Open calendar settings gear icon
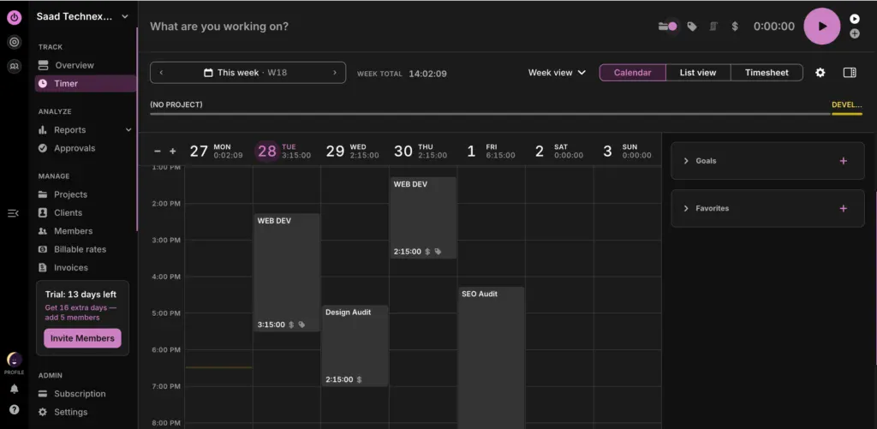The width and height of the screenshot is (877, 429). (820, 73)
